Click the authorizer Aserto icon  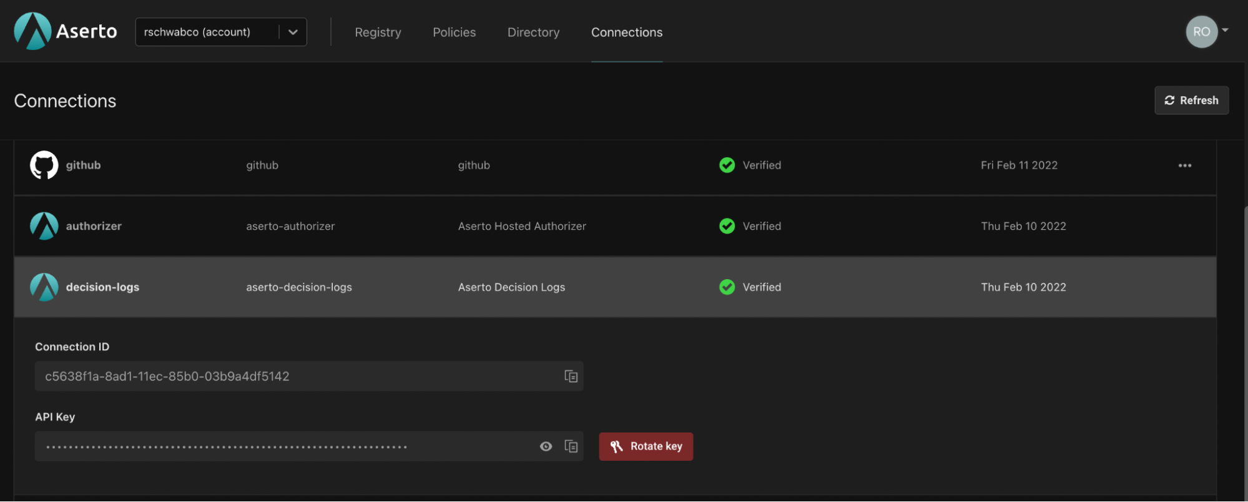coord(44,226)
